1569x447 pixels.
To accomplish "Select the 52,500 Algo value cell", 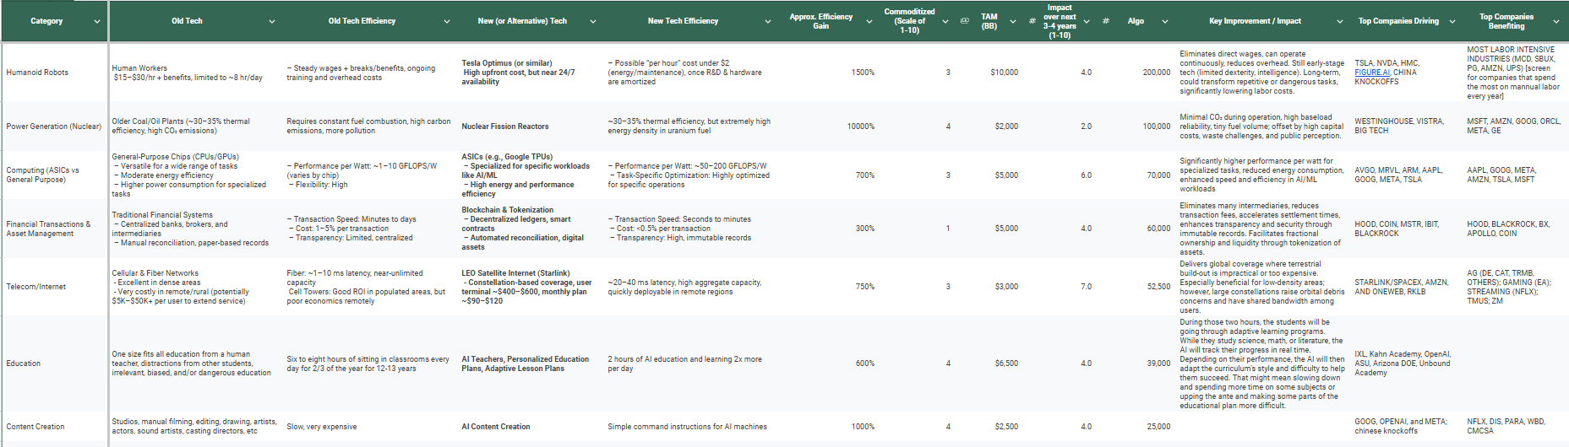I will tap(1136, 287).
